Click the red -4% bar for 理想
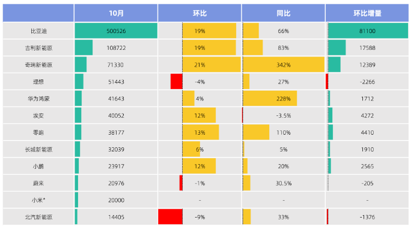Screen dimensions: 411x229 (x=177, y=82)
